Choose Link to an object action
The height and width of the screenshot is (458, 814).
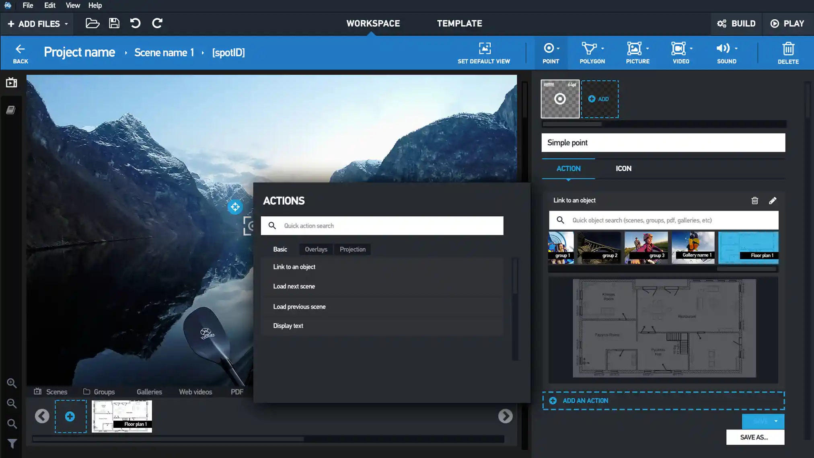(382, 267)
